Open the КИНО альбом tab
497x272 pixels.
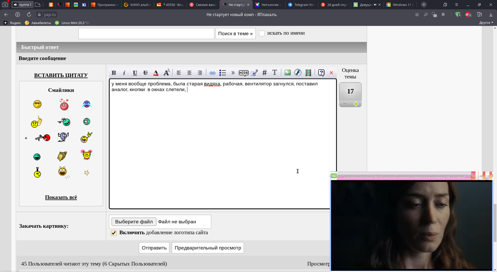click(x=137, y=5)
